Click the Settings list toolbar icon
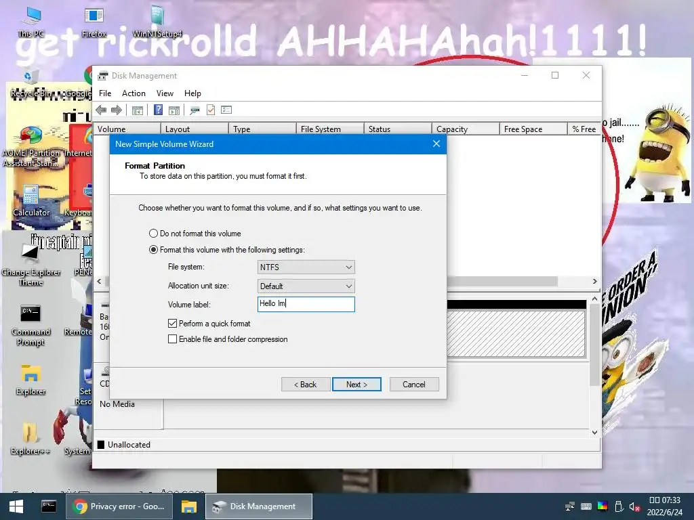 [226, 110]
